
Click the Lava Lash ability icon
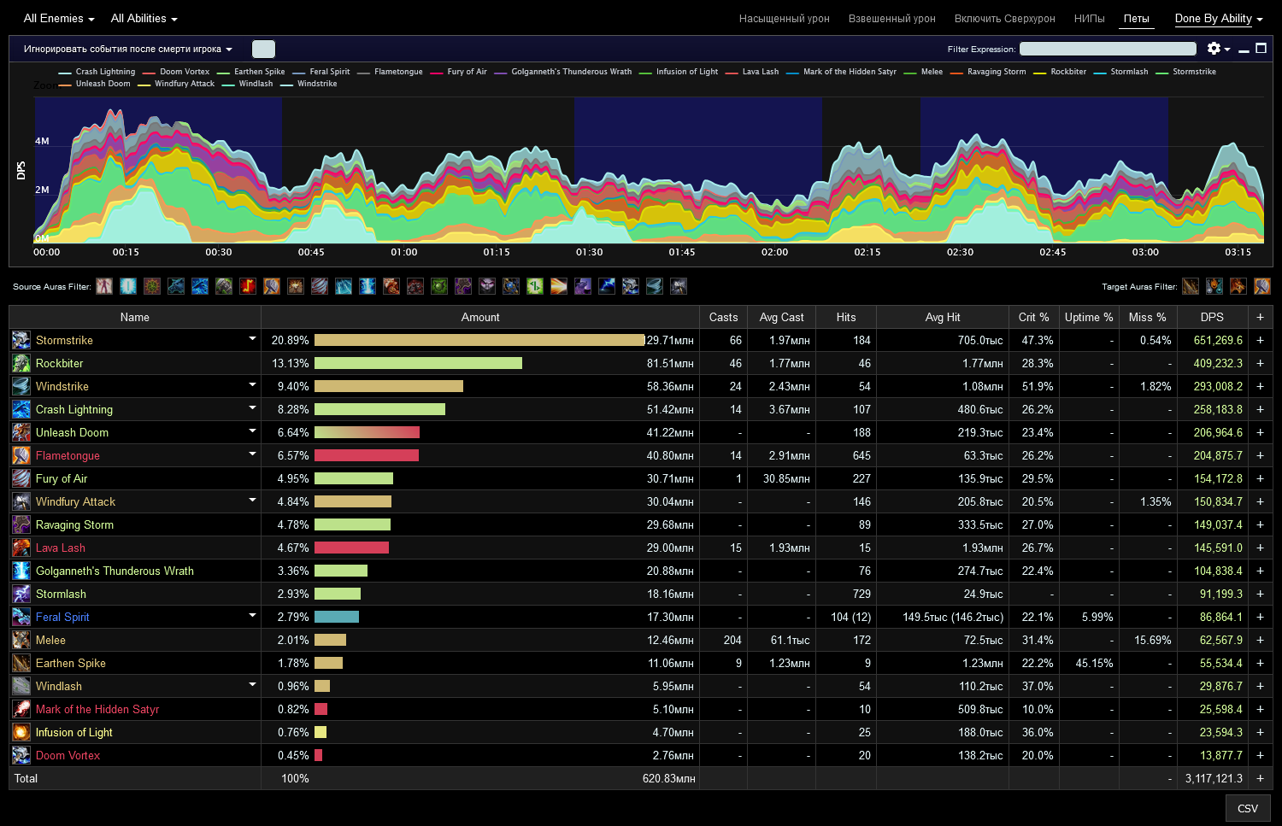click(21, 548)
